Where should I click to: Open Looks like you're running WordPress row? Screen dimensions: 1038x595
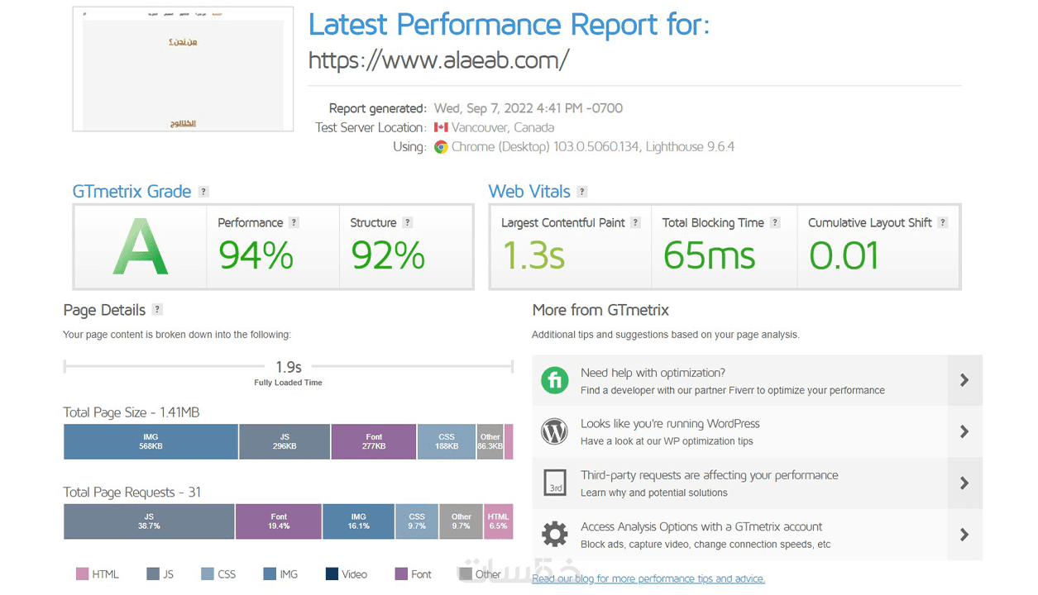(x=757, y=431)
